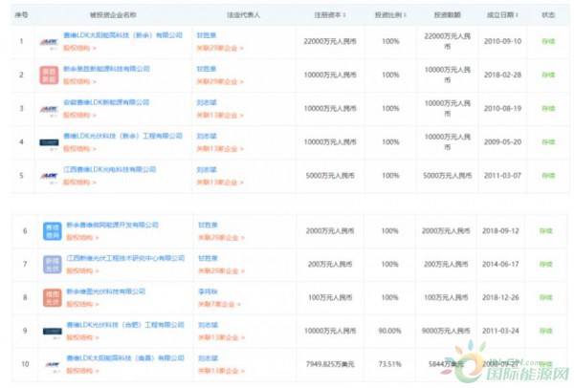View 关联29家企业 link in row 6

click(x=221, y=237)
